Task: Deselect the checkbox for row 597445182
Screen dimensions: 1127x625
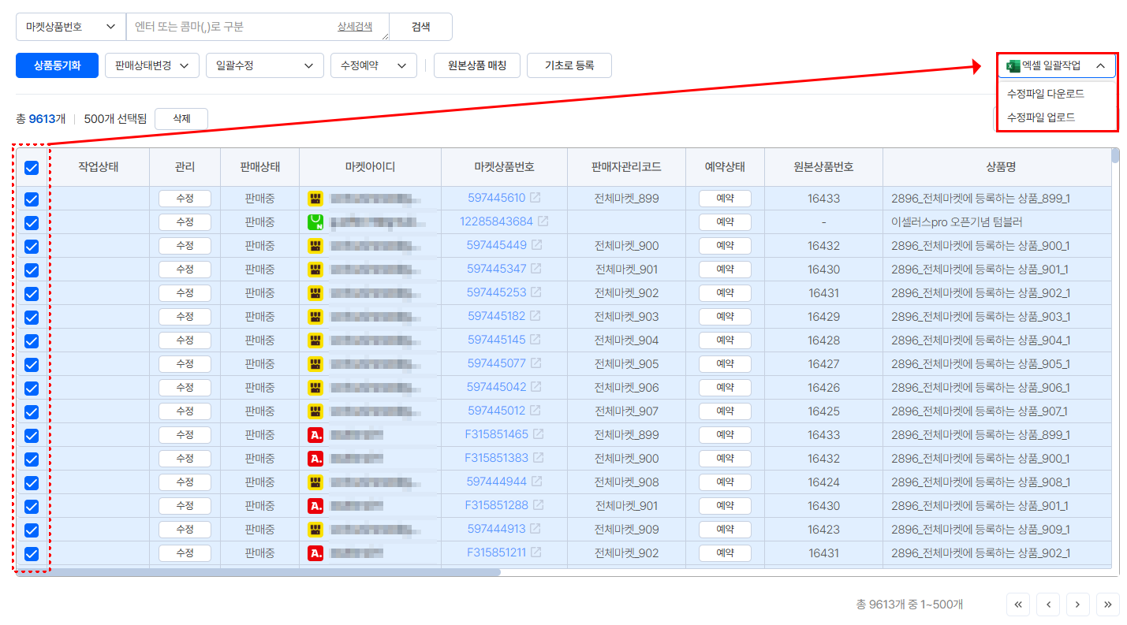Action: coord(32,317)
